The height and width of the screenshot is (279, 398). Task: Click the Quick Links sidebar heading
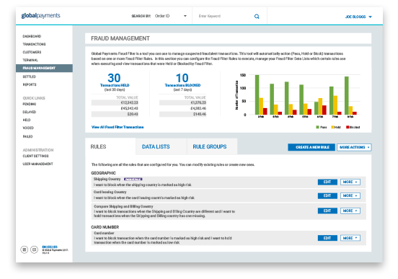(34, 98)
